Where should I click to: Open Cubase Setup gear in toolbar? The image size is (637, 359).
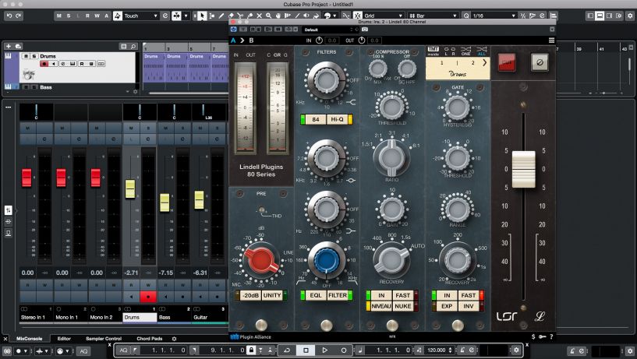coord(630,16)
